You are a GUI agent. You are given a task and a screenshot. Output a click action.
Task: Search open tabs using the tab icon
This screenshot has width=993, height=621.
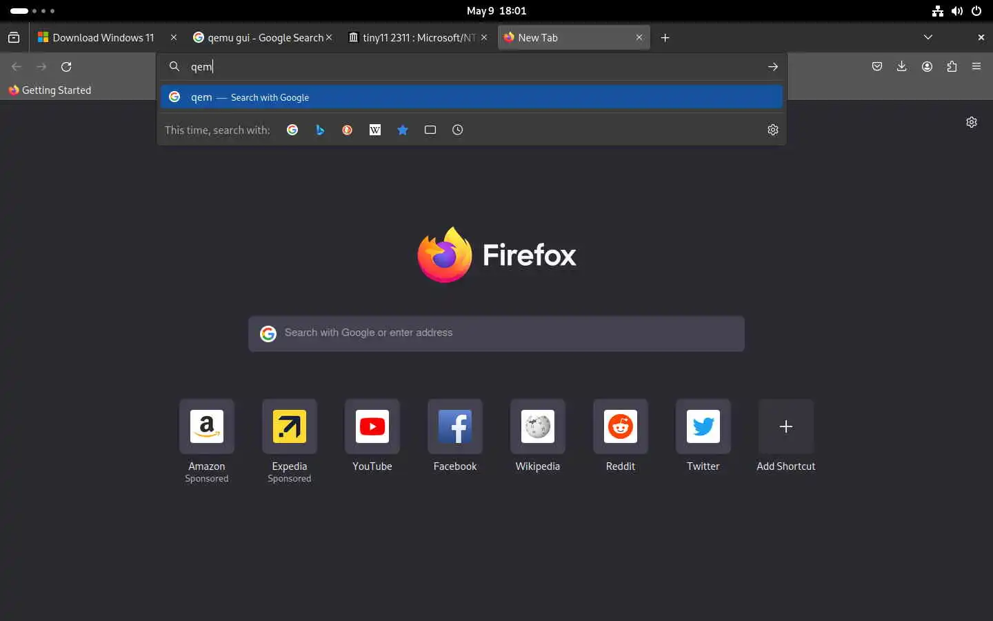tap(430, 130)
